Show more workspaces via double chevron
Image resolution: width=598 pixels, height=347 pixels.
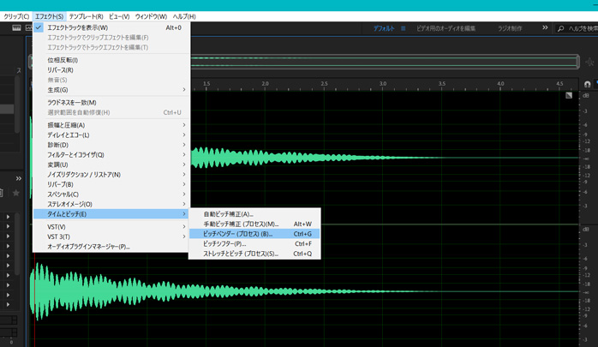(545, 27)
